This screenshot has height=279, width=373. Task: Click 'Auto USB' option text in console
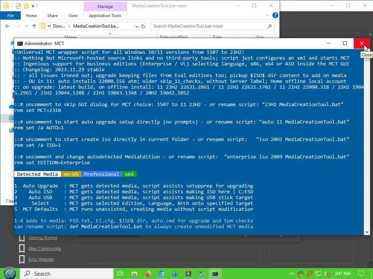40,197
